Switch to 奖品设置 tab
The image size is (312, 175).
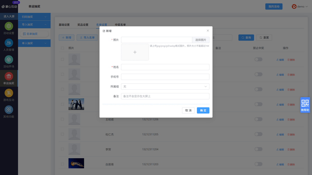click(83, 25)
